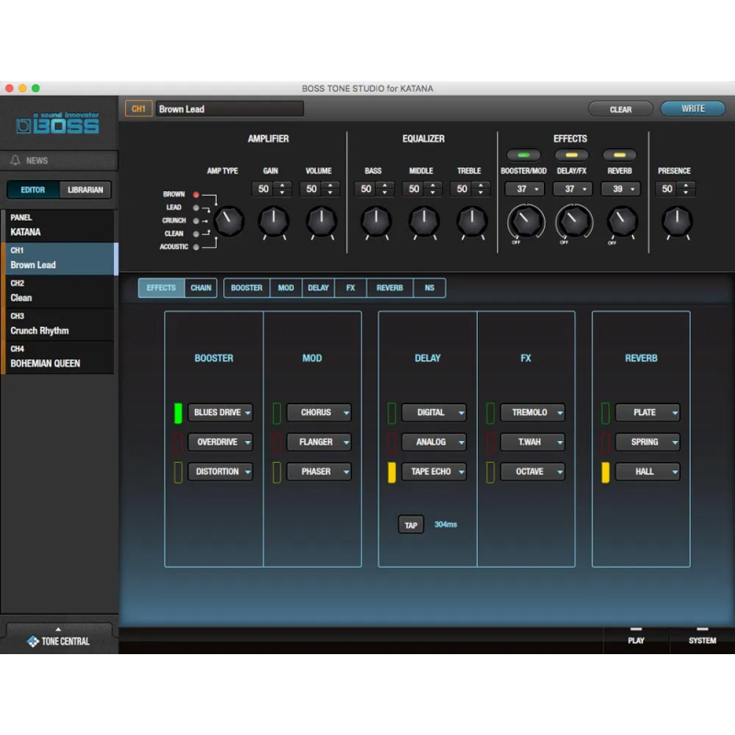Select ACOUSTIC amp type indicator
Image resolution: width=735 pixels, height=735 pixels.
196,246
